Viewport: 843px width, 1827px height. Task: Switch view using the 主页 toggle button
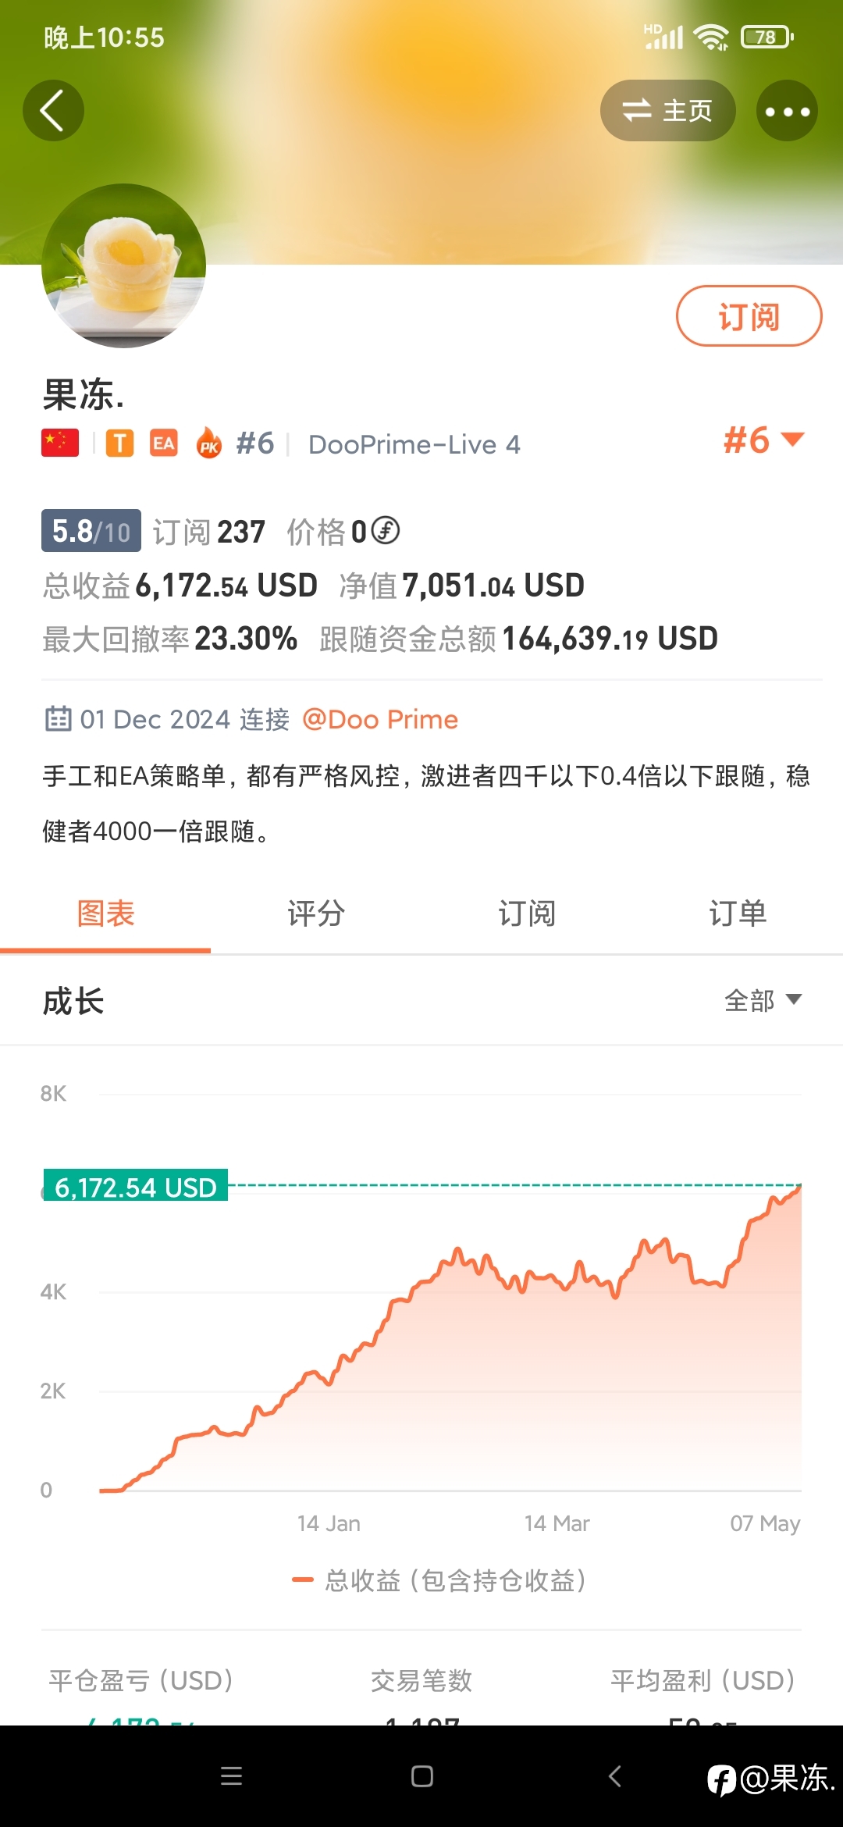click(x=667, y=111)
